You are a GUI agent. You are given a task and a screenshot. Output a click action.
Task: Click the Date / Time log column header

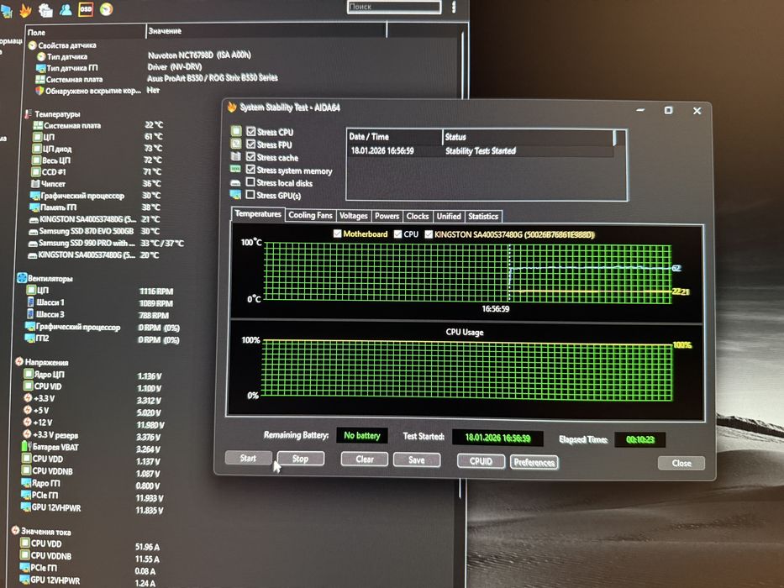394,136
